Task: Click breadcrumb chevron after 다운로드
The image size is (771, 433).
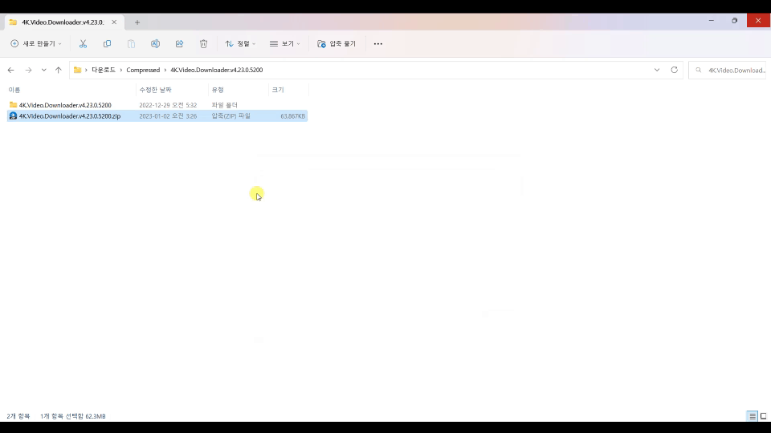Action: (121, 71)
